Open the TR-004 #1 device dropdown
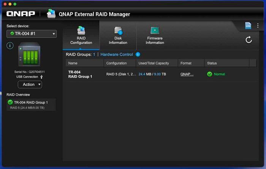Viewport: 266px width, 169px height. click(x=32, y=34)
